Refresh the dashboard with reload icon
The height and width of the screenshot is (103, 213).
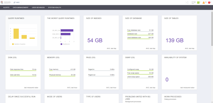pos(187,3)
